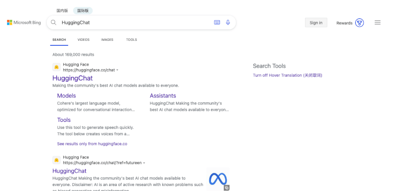The height and width of the screenshot is (191, 398).
Task: Switch to 国内版 domestic version
Action: (x=62, y=10)
